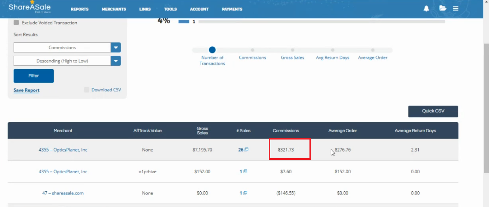Click the Average Order column header
The width and height of the screenshot is (489, 207).
tap(342, 131)
